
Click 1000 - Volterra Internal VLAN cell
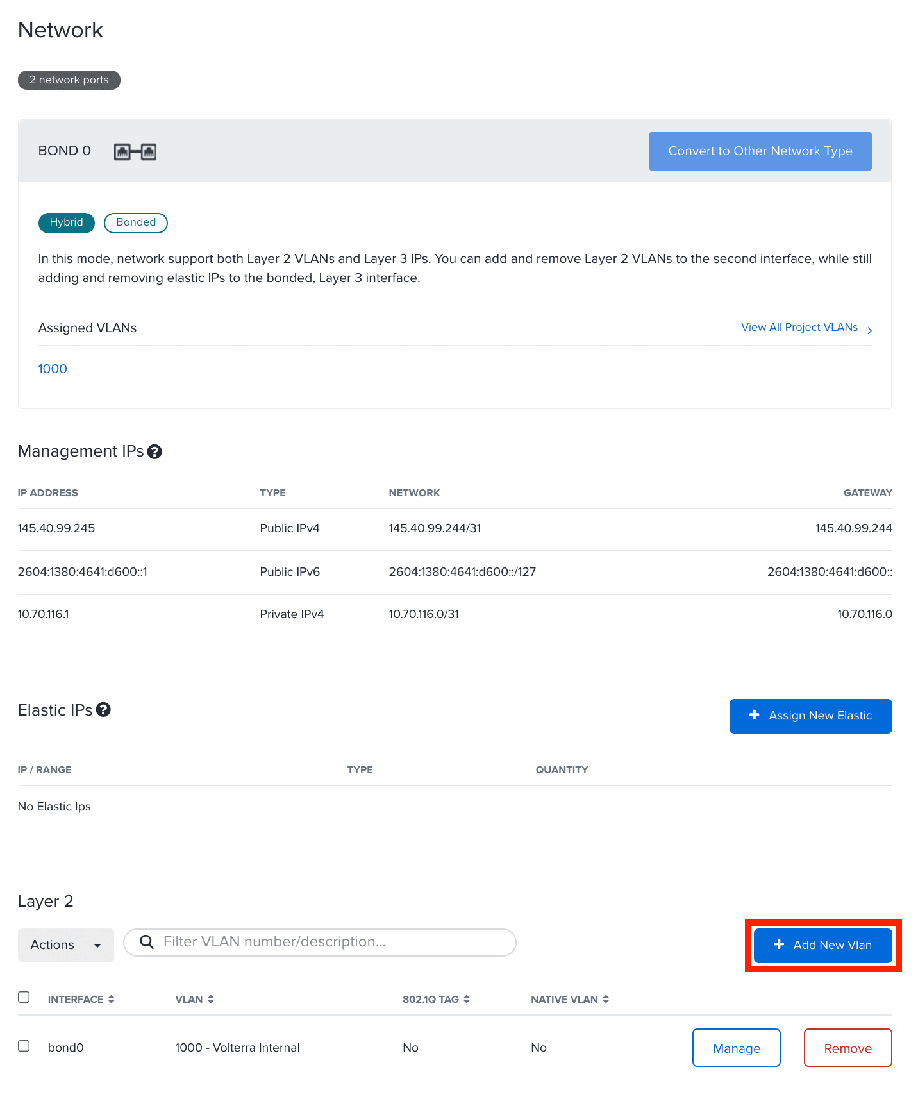(x=238, y=1048)
